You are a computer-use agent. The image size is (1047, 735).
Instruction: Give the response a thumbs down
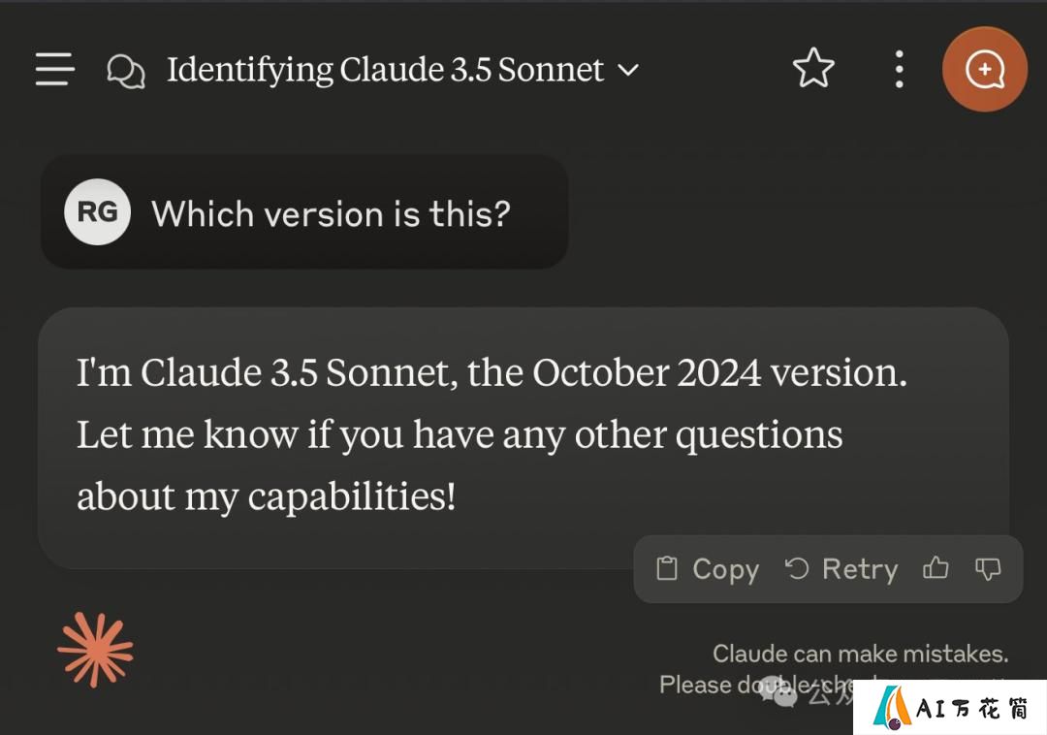(x=988, y=569)
